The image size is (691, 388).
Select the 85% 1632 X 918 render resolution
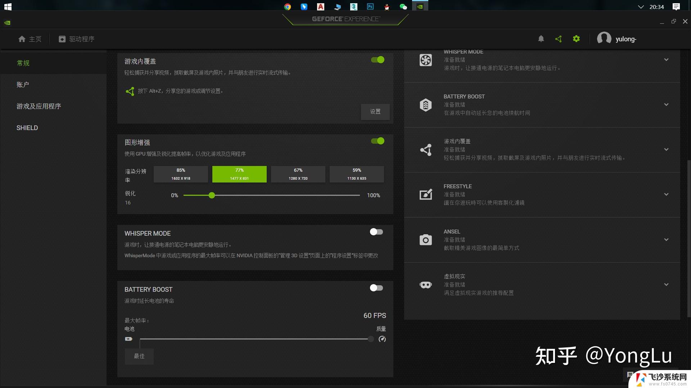(181, 174)
